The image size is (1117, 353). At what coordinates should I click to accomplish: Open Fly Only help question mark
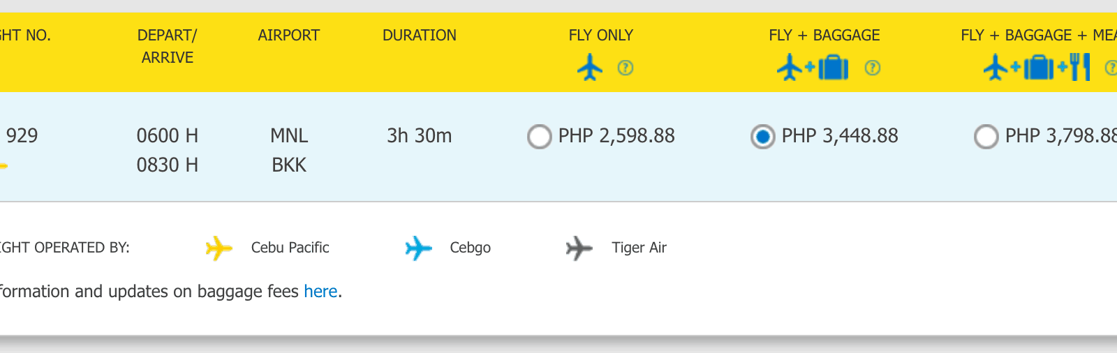pyautogui.click(x=626, y=68)
